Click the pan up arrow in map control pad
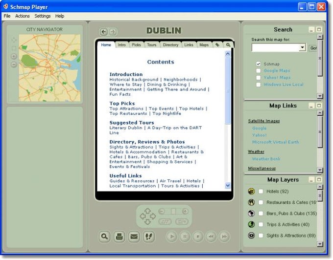Screen dimensions: 333x260 pyautogui.click(x=147, y=211)
